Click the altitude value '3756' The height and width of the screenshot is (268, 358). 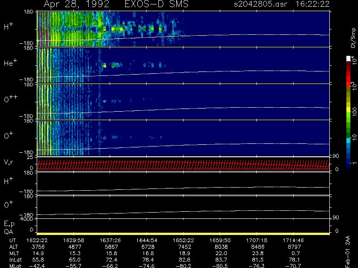click(x=38, y=247)
